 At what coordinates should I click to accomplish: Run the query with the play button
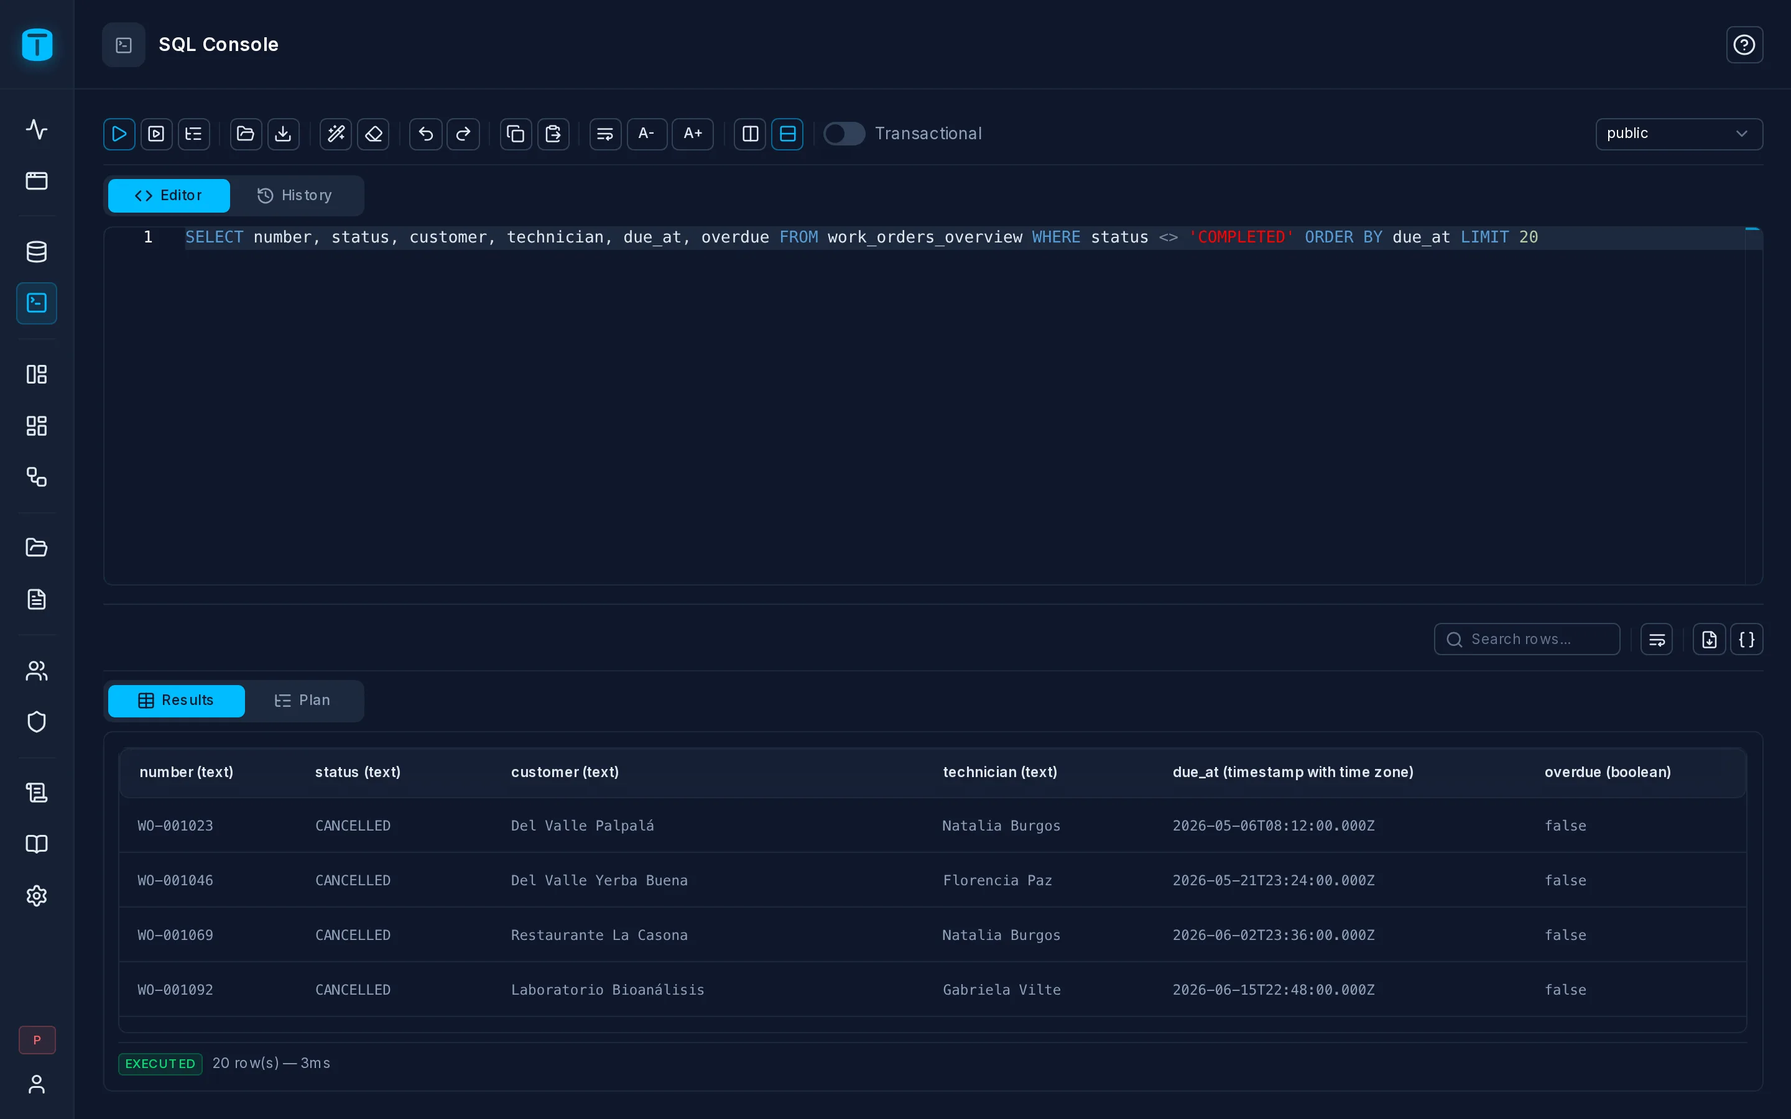pos(119,134)
